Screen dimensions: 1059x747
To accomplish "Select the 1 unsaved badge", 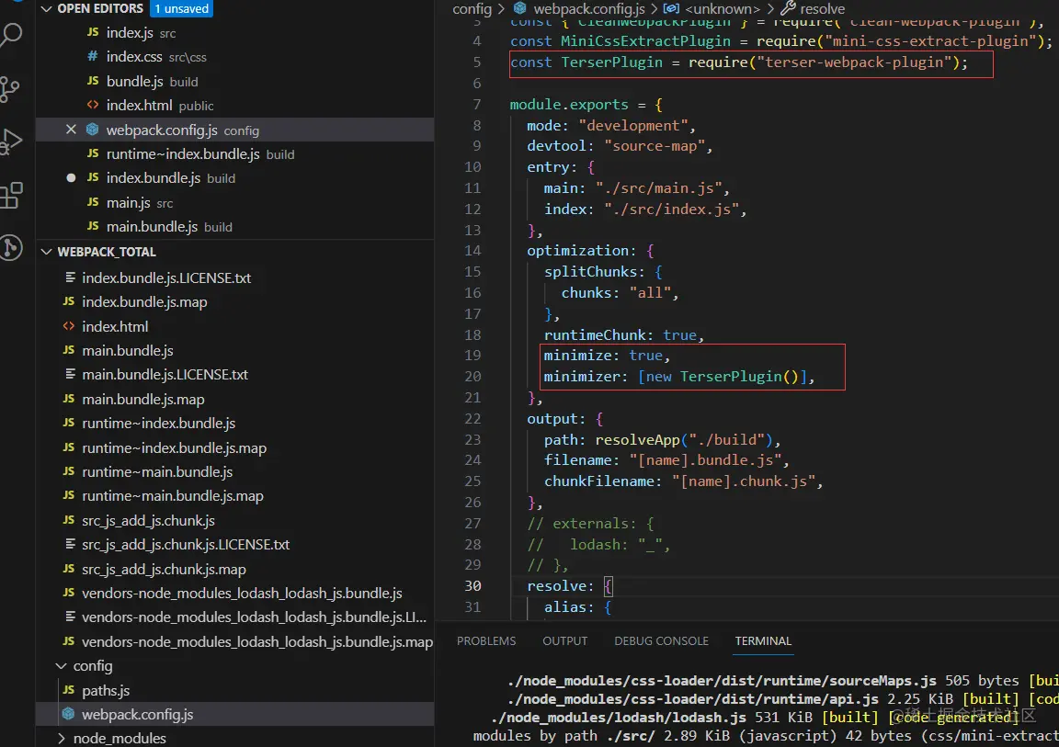I will tap(181, 9).
